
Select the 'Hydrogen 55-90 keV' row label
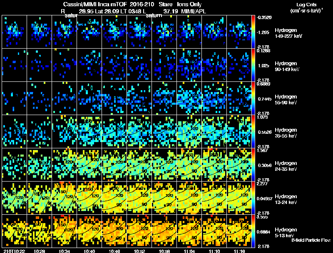click(x=286, y=100)
